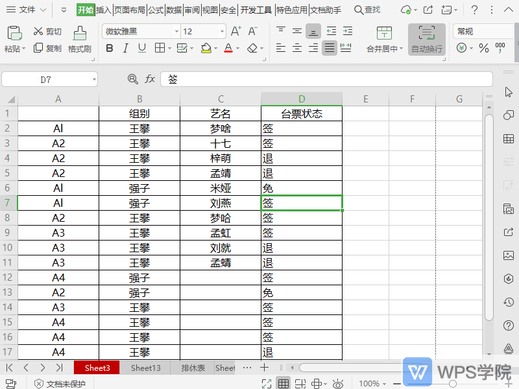Click the Format Painter brush icon
The image size is (519, 389).
(80, 33)
